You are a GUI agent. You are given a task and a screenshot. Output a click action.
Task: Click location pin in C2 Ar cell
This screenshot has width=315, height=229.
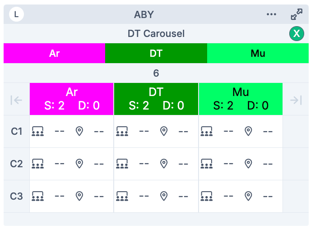[x=79, y=164]
